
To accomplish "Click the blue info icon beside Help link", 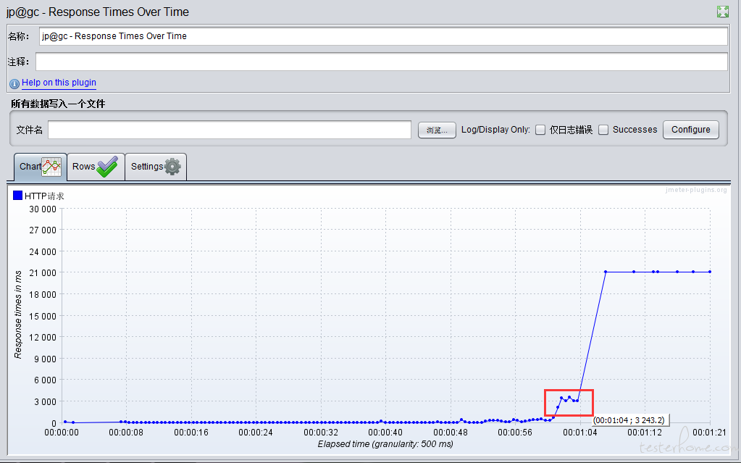I will [14, 83].
